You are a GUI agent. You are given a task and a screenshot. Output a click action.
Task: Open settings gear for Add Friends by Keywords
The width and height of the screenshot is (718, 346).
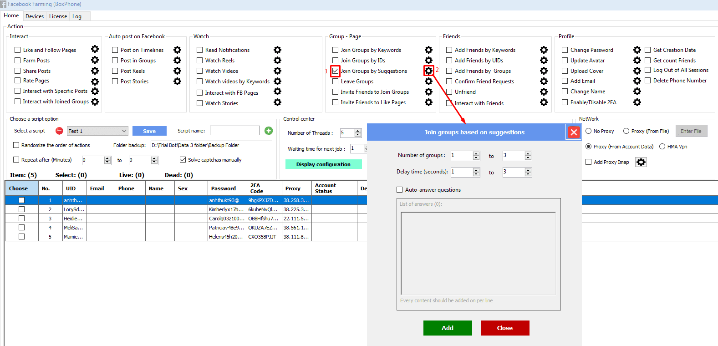tap(544, 50)
